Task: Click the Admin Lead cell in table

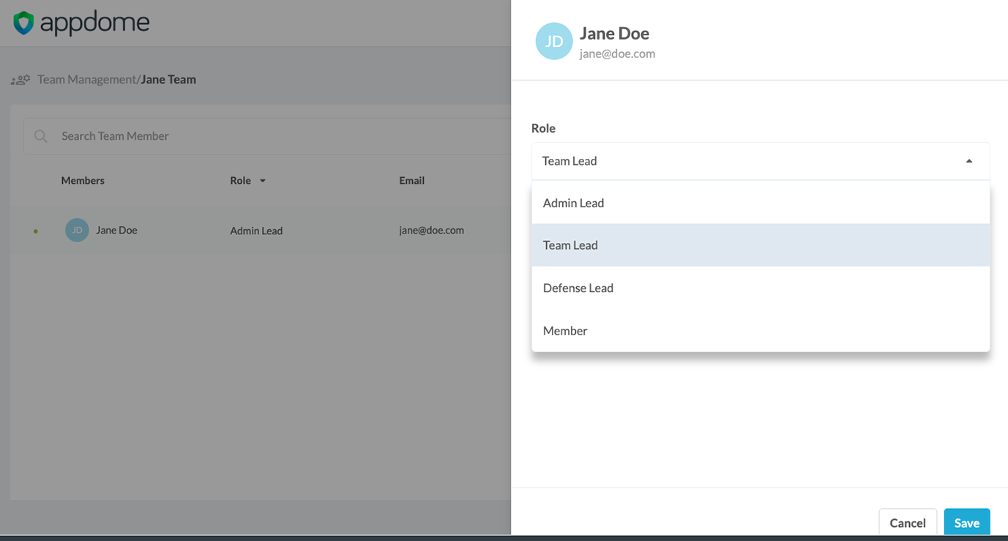Action: 256,231
